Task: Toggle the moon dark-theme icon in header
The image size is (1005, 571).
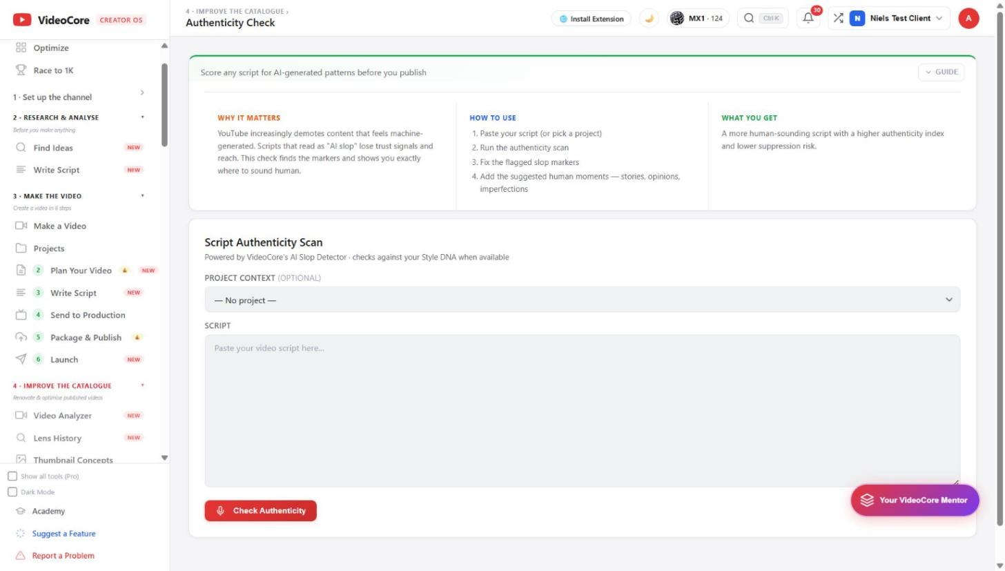Action: coord(649,19)
